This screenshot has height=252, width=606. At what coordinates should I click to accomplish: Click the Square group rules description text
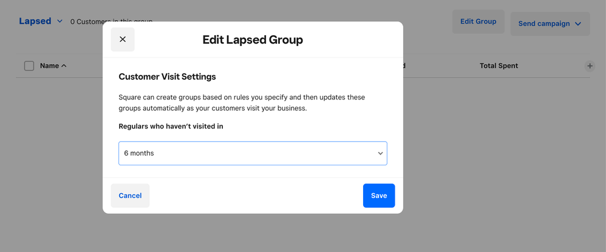tap(242, 102)
